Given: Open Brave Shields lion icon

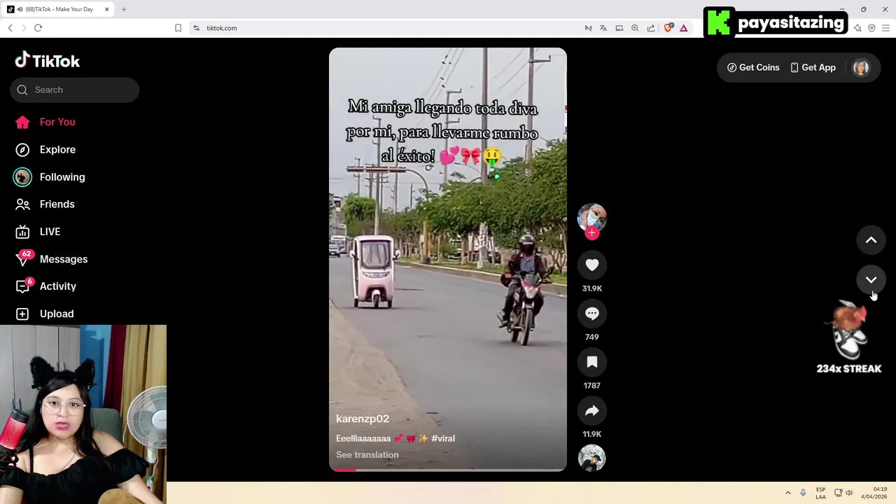Looking at the screenshot, I should (x=668, y=28).
